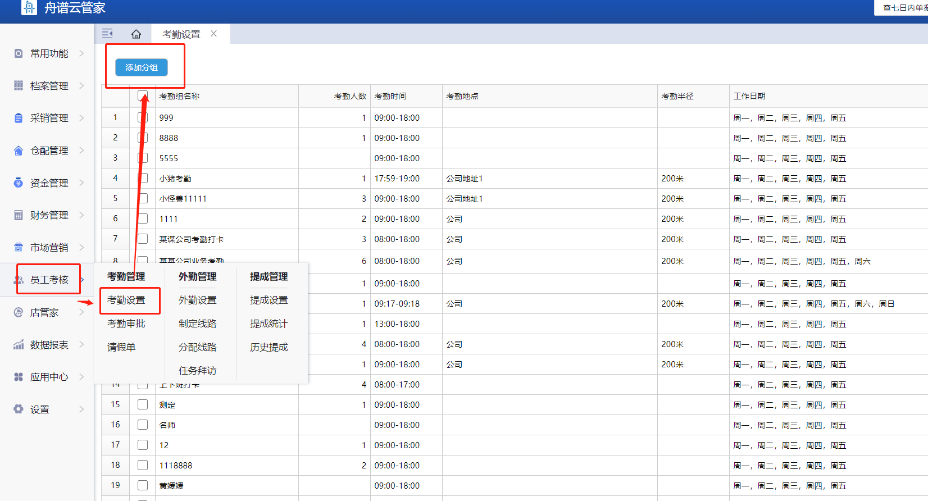Expand the 数据报表 chevron arrow
Screen dimensions: 928x501
[x=81, y=344]
